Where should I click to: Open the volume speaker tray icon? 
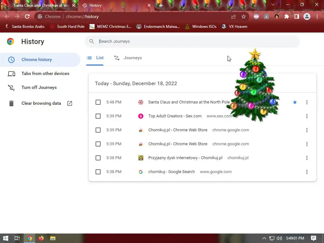279,238
